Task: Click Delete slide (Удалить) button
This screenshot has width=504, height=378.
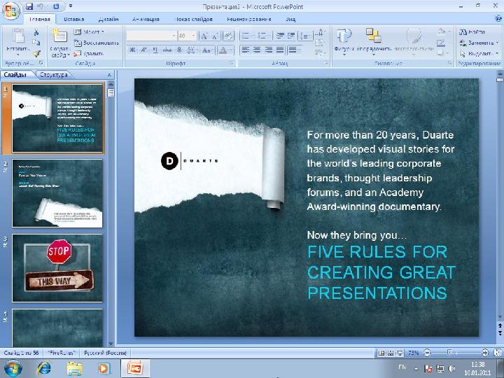Action: pos(89,54)
